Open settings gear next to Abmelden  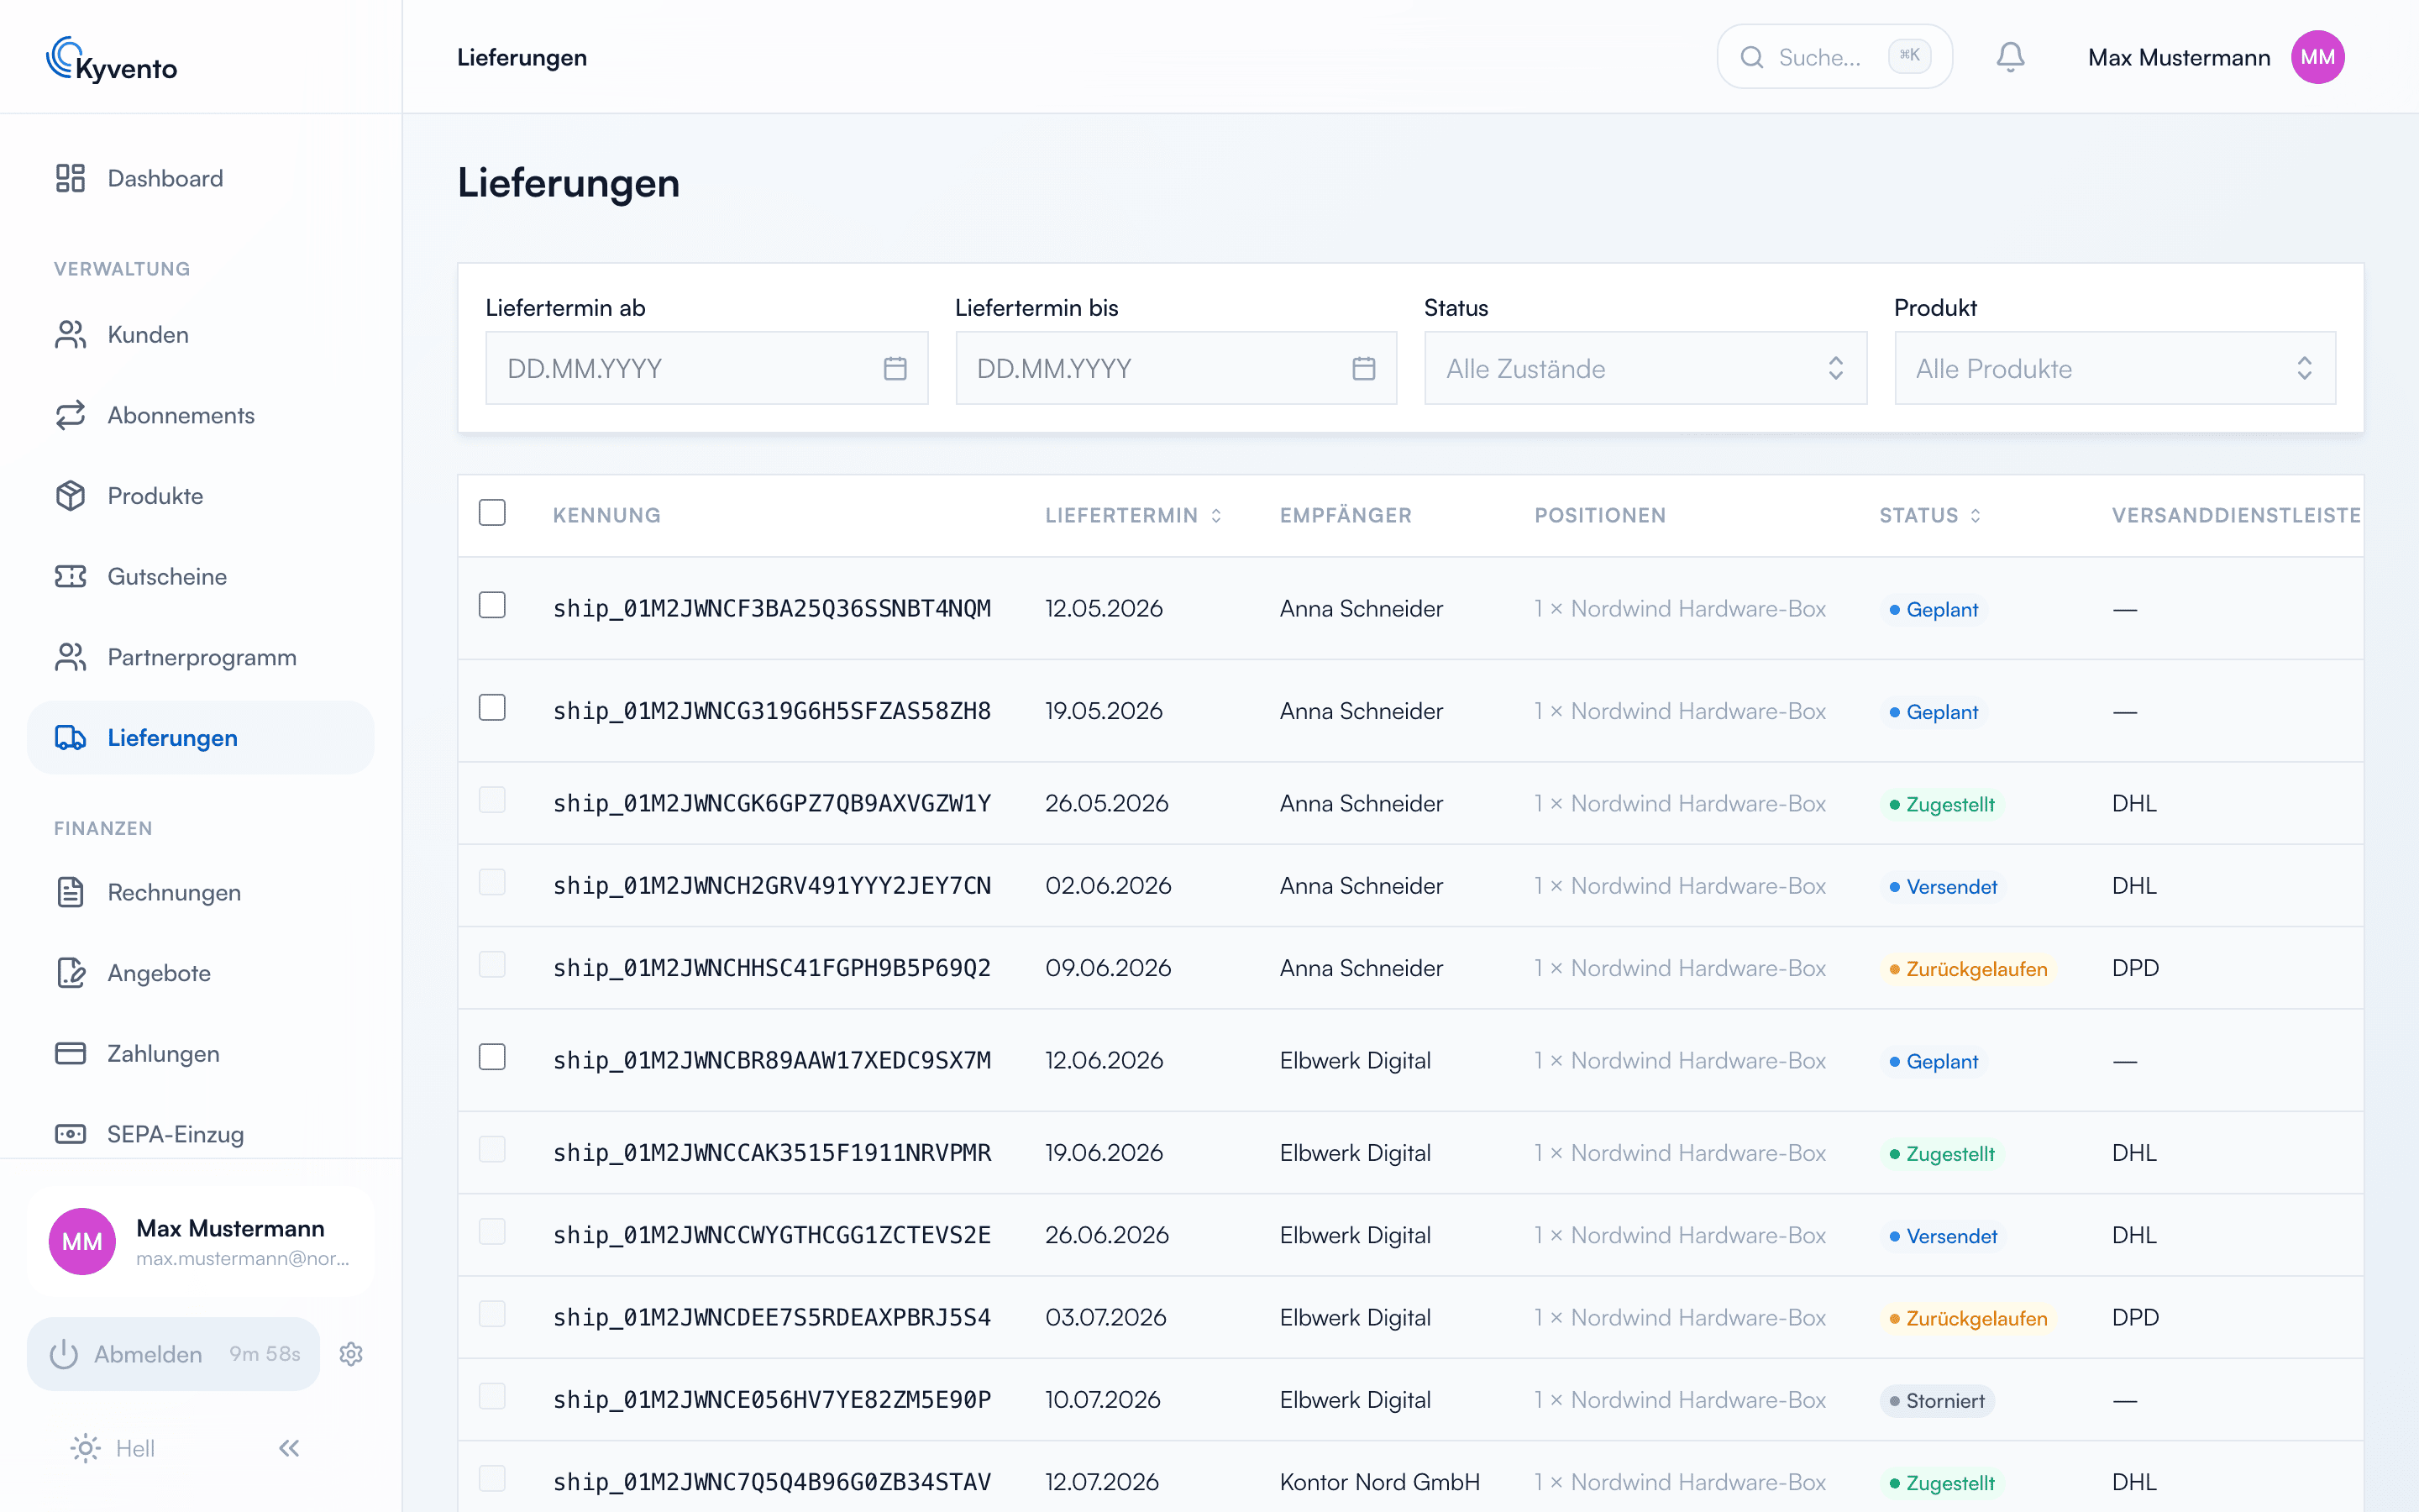pyautogui.click(x=351, y=1354)
